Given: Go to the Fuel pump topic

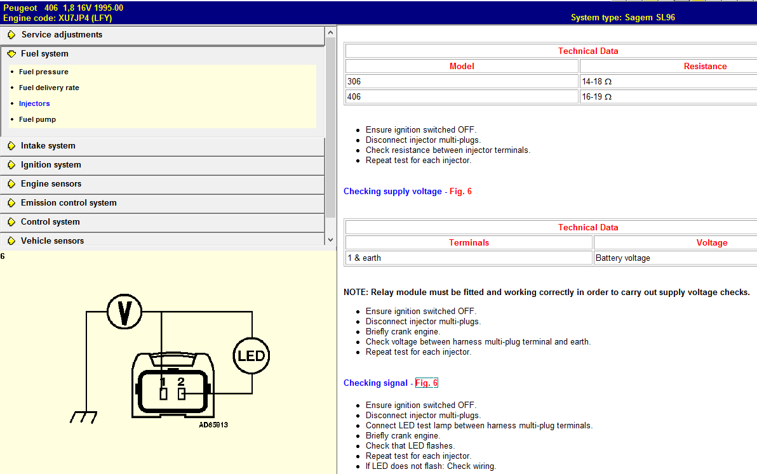Looking at the screenshot, I should [x=37, y=119].
